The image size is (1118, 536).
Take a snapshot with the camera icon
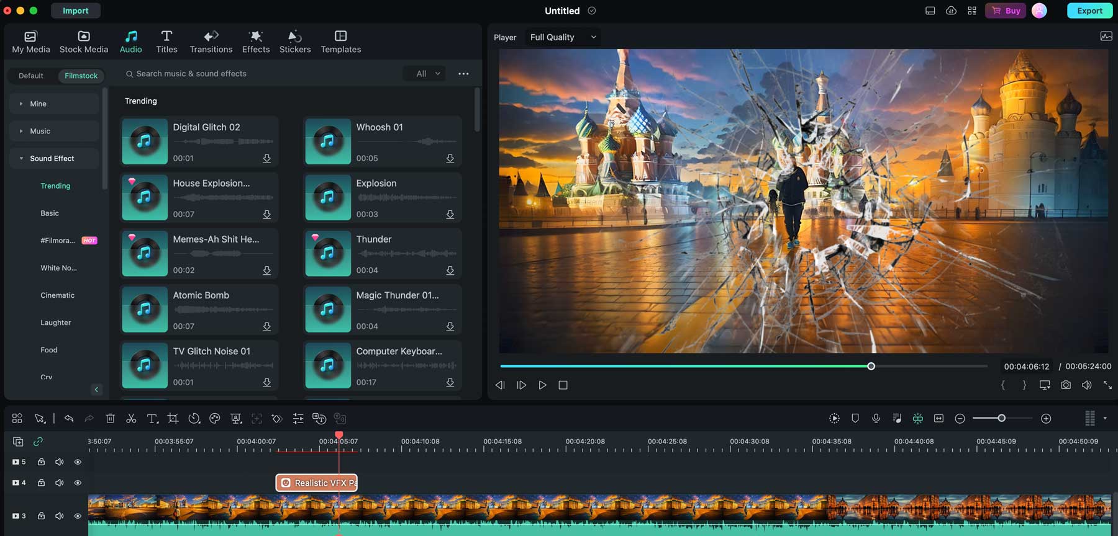point(1066,385)
